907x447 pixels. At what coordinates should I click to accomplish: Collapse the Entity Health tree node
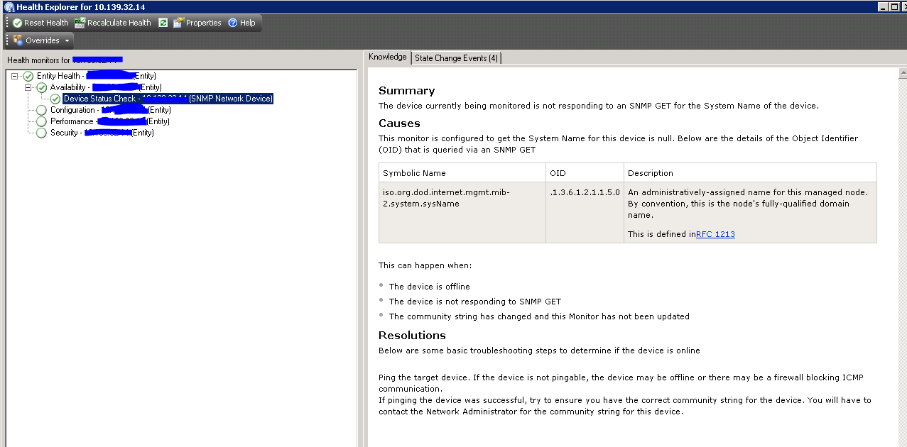point(15,76)
